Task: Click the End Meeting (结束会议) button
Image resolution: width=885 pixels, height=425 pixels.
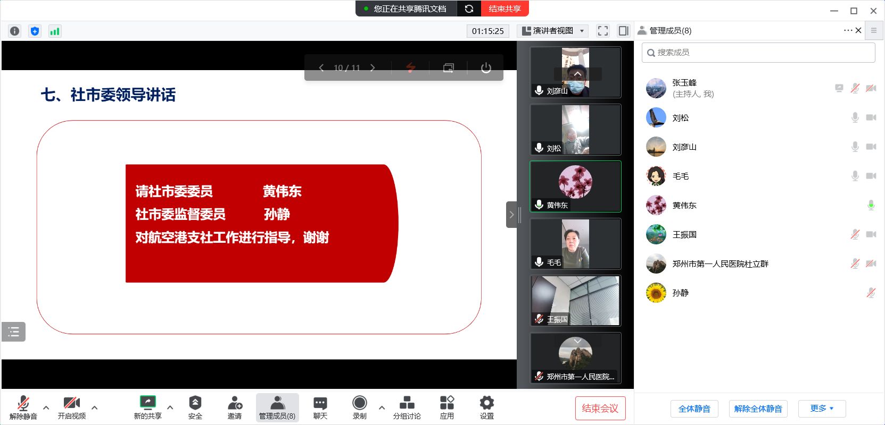Action: (x=600, y=409)
